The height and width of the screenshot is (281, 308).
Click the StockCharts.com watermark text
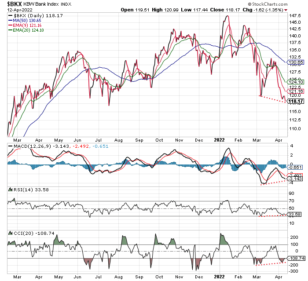[268, 4]
